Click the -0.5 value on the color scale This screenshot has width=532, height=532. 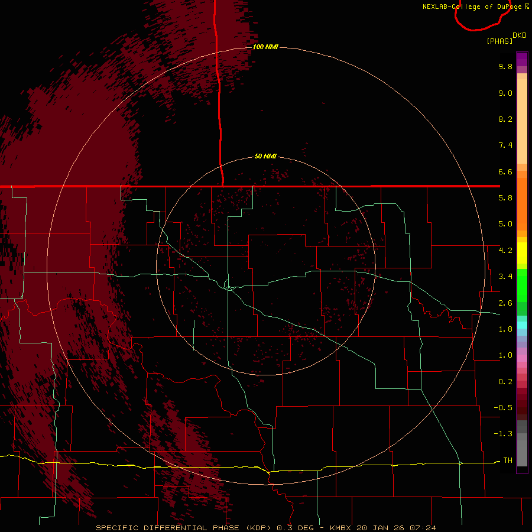pos(503,408)
